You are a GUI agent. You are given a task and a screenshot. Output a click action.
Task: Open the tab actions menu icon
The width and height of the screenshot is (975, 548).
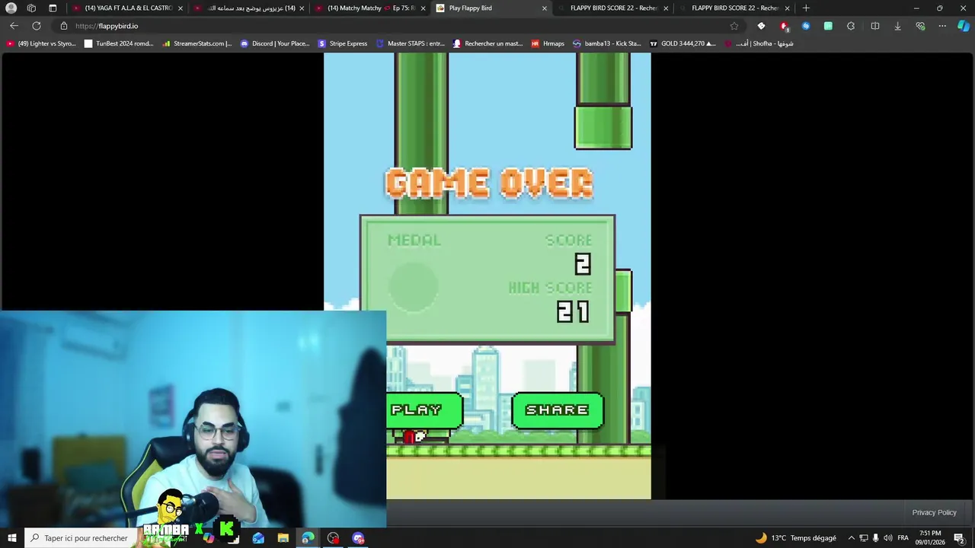pyautogui.click(x=53, y=8)
